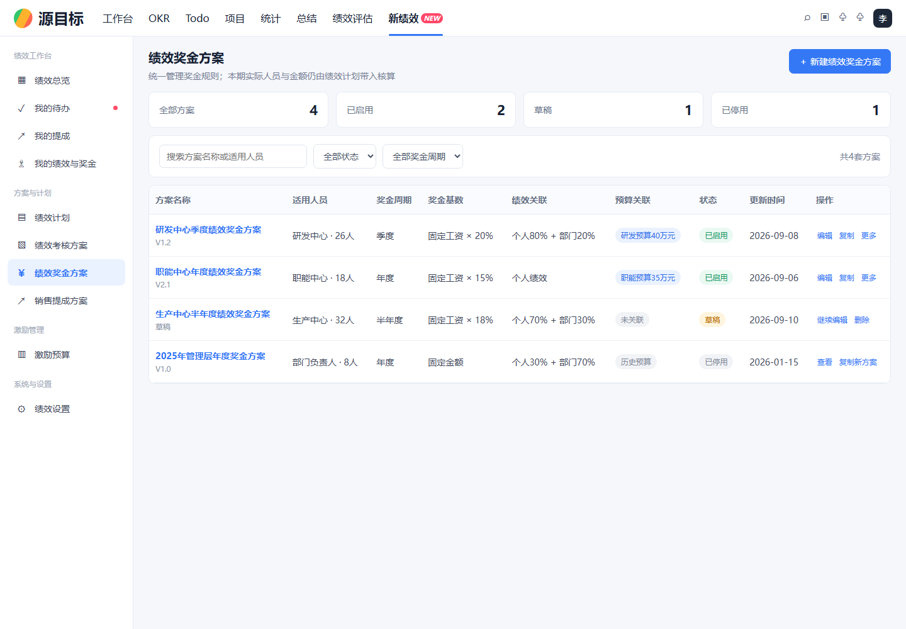Click 查看 for 2025年管理层 plan
Image resolution: width=906 pixels, height=629 pixels.
[825, 362]
